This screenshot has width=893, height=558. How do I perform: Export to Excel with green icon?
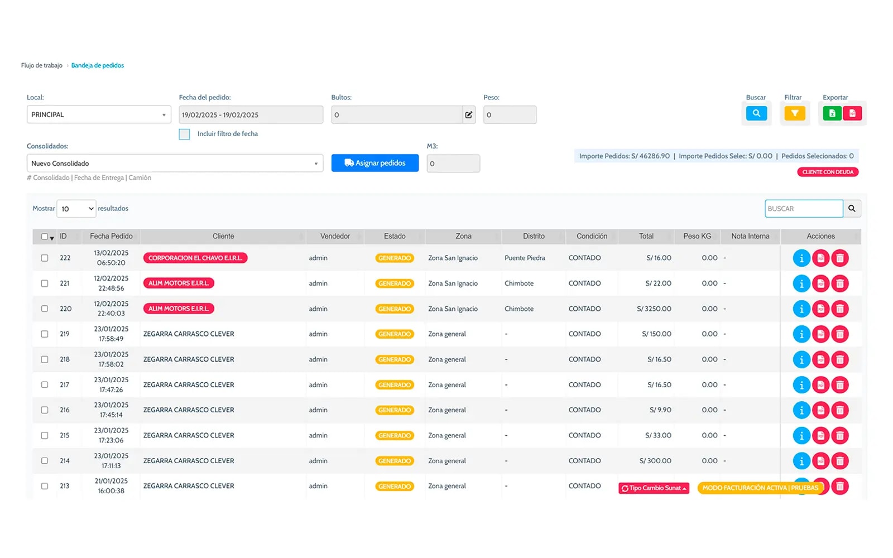coord(832,113)
